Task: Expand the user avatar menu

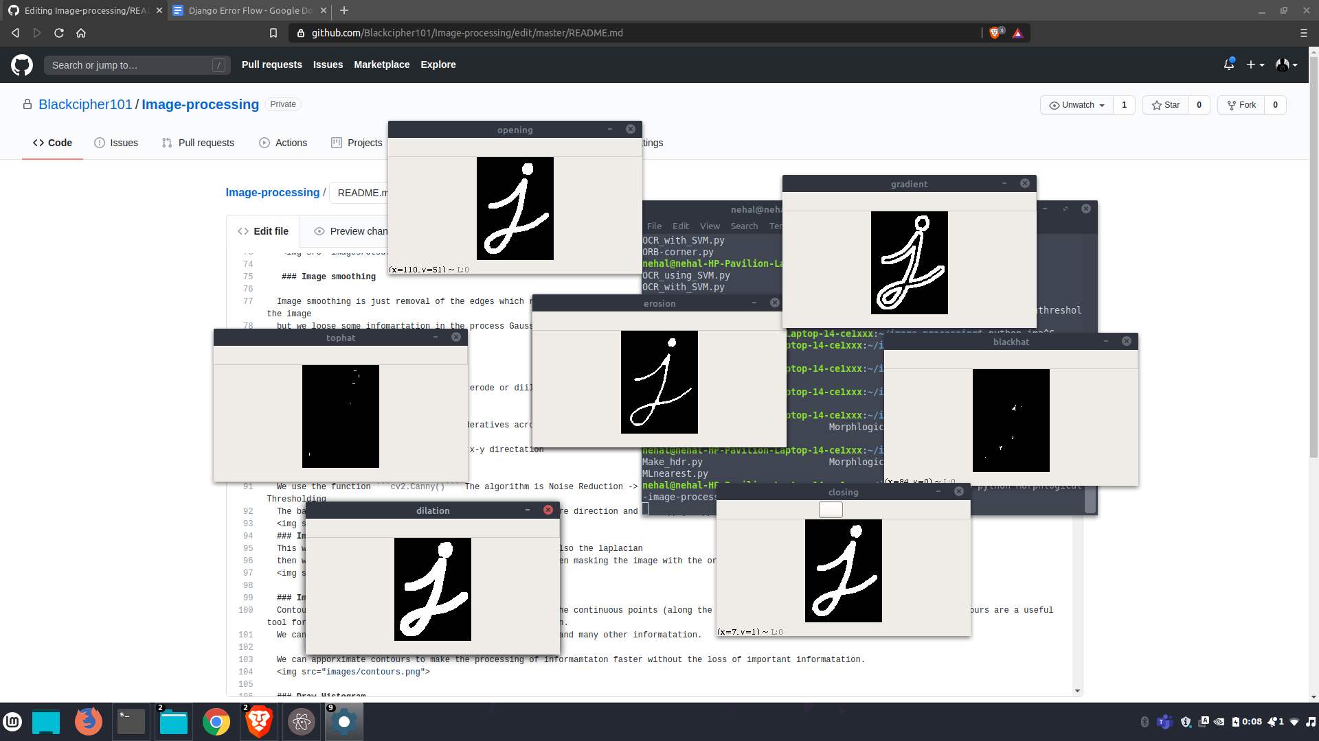Action: coord(1286,64)
